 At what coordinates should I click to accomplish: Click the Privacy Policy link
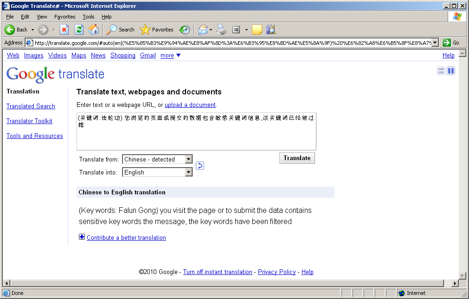[276, 272]
